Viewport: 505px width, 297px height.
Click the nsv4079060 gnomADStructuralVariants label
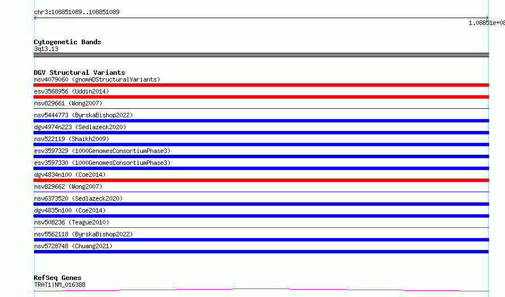click(x=97, y=79)
